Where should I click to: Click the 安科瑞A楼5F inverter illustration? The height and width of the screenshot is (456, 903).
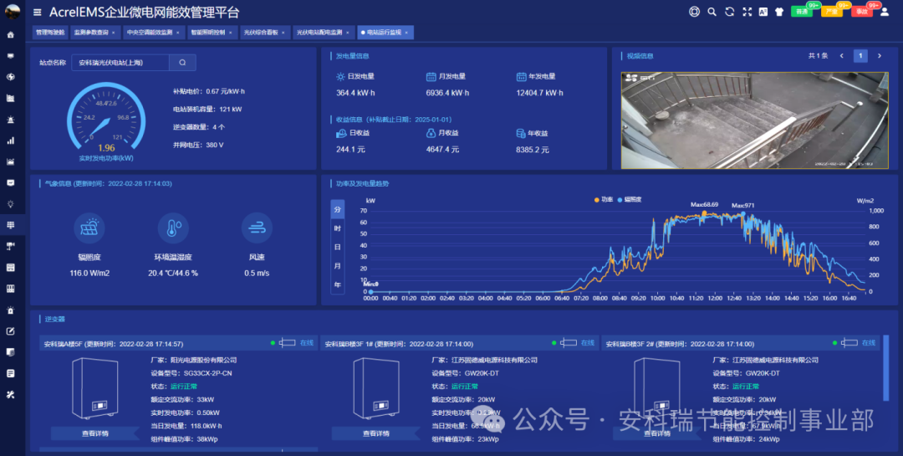coord(95,388)
